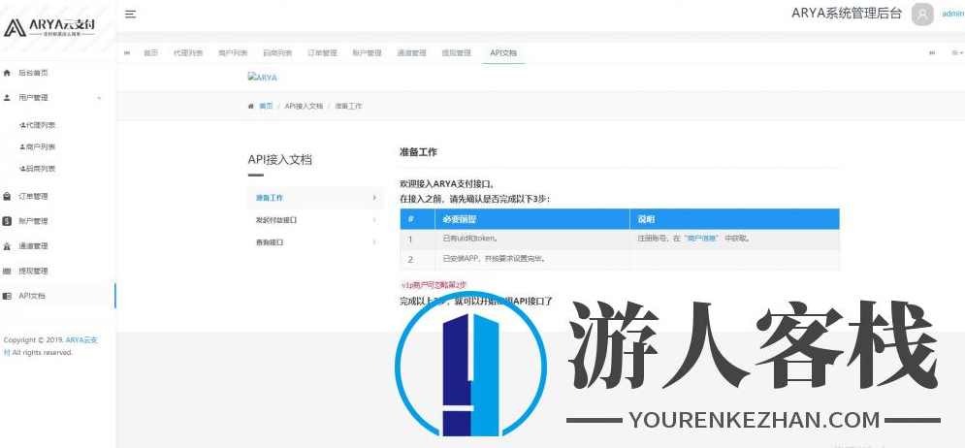Screen dimensions: 965x448
Task: Switch to the 提现管理 tab
Action: pos(456,53)
